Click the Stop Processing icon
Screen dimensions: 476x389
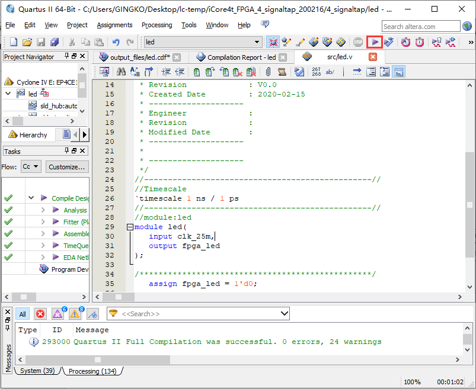coord(358,42)
